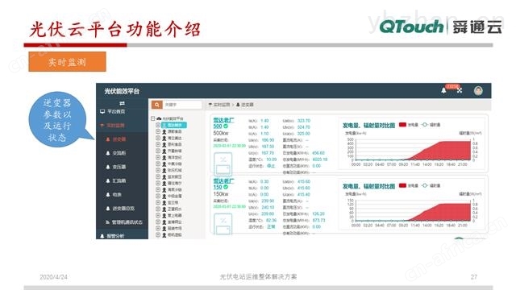This screenshot has width=516, height=290.
Task: Toggle the sidebar collapse arrows icon
Action: click(122, 103)
